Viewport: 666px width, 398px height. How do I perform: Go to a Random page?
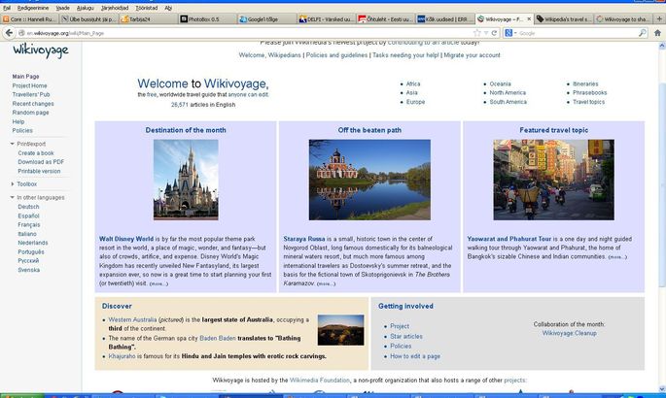[x=30, y=113]
